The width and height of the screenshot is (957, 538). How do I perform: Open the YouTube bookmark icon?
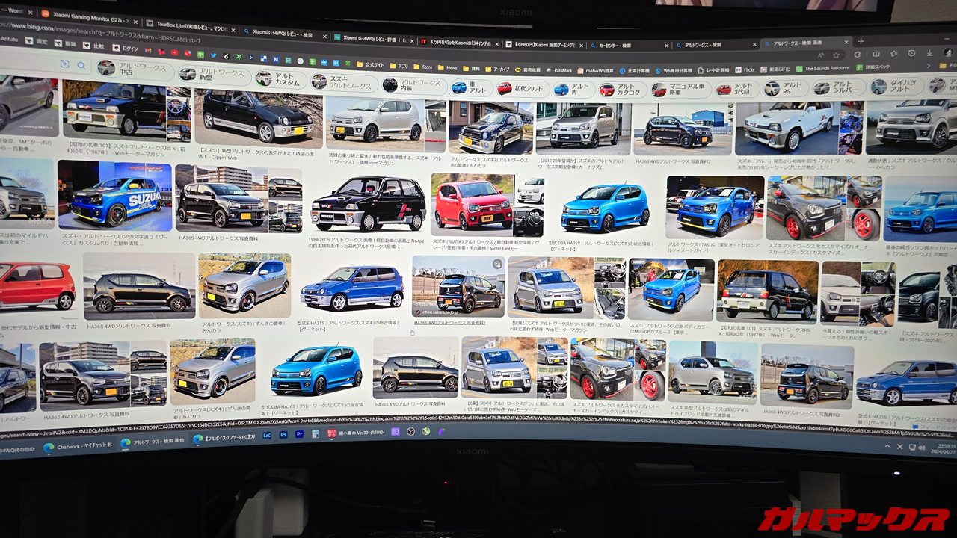173,52
